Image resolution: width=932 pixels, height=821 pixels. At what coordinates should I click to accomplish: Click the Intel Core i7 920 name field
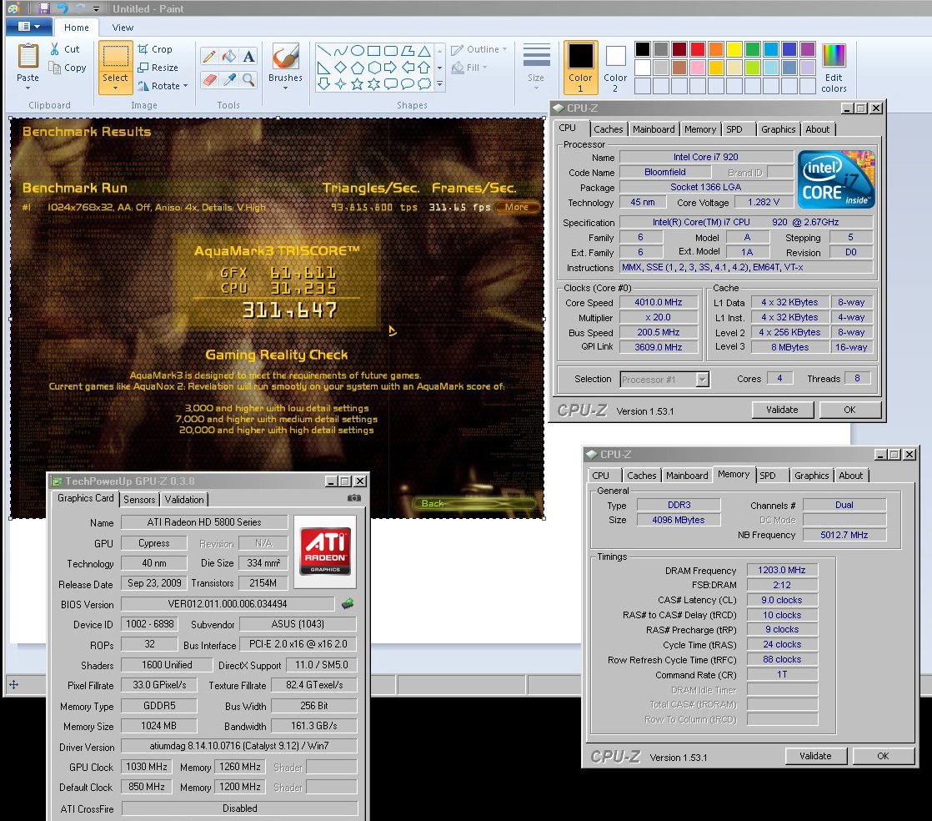pos(706,157)
